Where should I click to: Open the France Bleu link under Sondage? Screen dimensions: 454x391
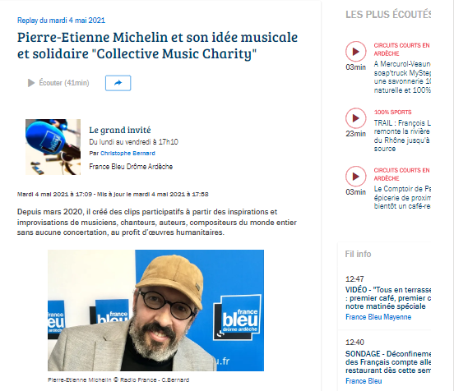[364, 381]
